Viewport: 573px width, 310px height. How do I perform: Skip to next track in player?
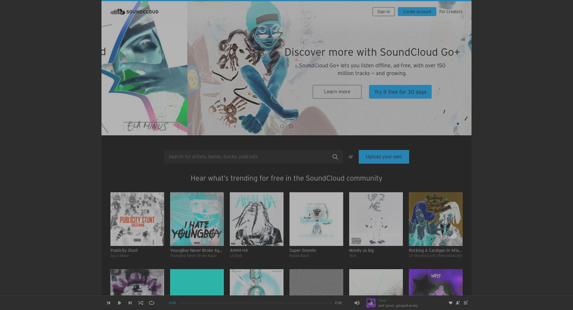coord(130,303)
